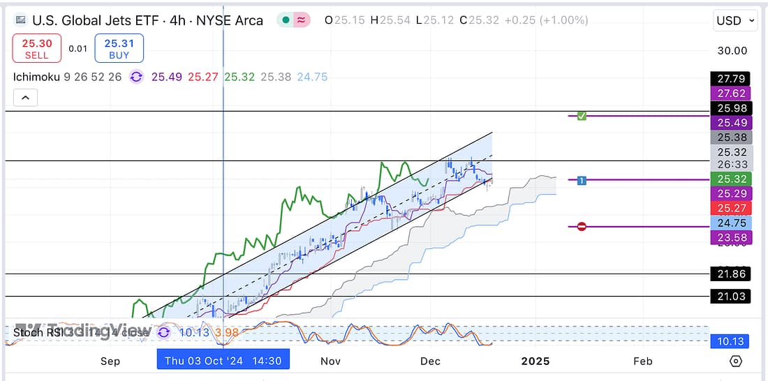The height and width of the screenshot is (381, 768).
Task: Click the 21.86 horizontal line price label
Action: [x=730, y=274]
